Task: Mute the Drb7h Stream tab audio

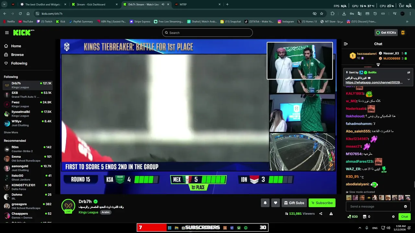Action: tap(163, 5)
